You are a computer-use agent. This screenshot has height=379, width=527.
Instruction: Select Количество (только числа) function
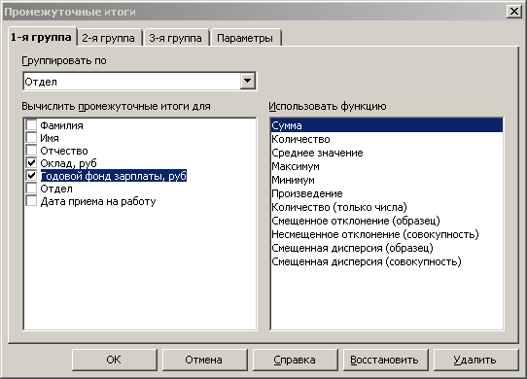387,207
